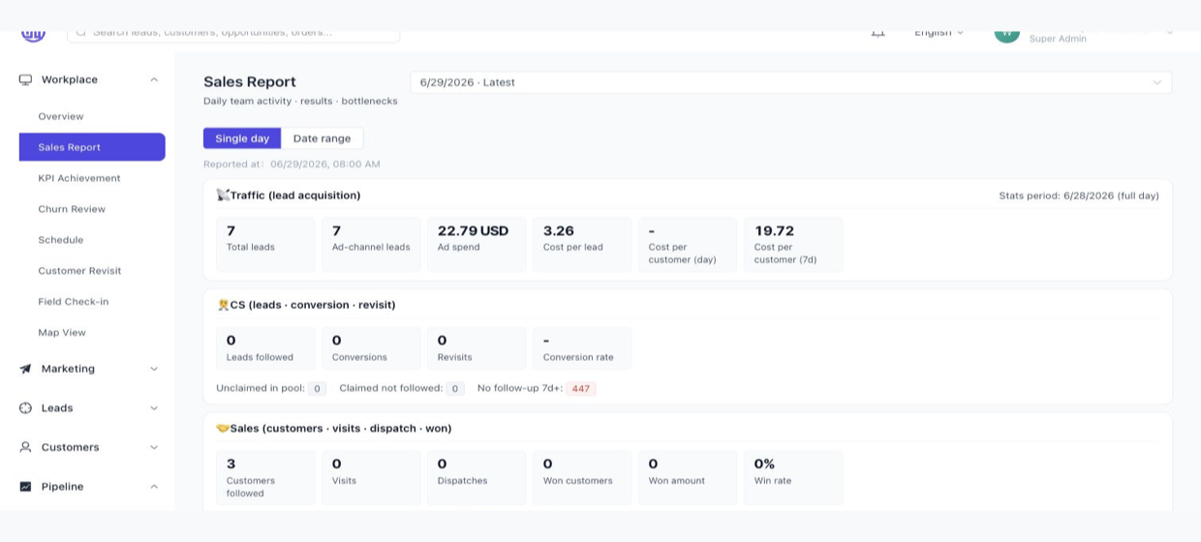1201x542 pixels.
Task: Click the Customers followed card
Action: (265, 477)
